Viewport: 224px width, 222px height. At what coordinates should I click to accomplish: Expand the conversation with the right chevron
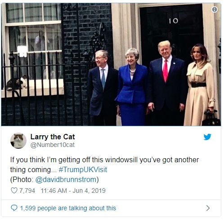coord(208,208)
